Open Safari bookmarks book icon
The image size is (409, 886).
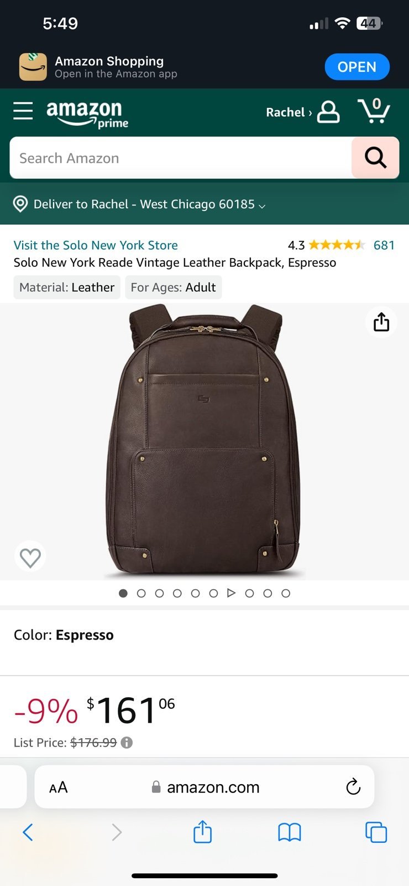click(290, 832)
